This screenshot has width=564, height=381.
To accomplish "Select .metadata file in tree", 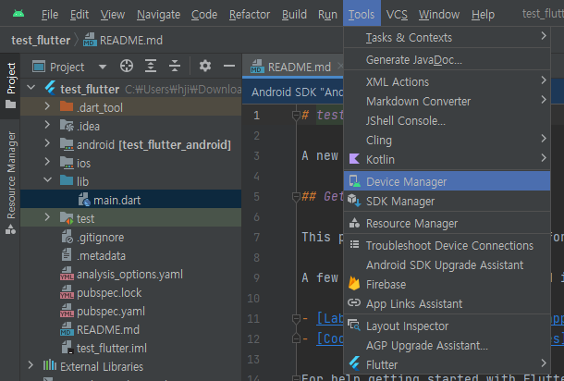I will click(101, 255).
